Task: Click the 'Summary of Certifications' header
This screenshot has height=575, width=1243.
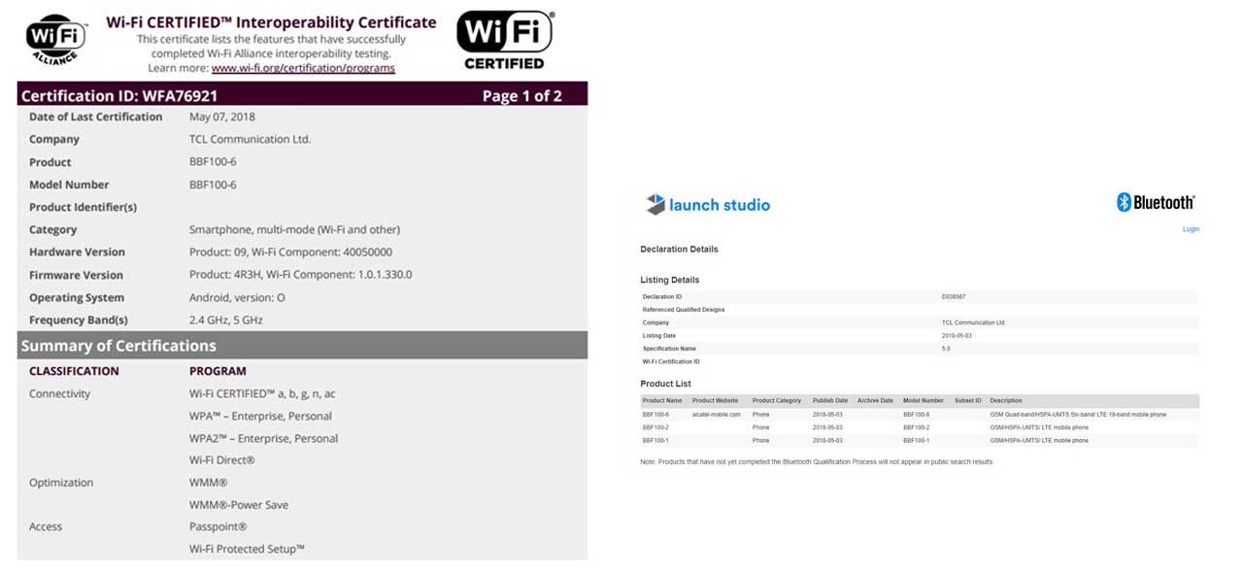Action: coord(118,346)
